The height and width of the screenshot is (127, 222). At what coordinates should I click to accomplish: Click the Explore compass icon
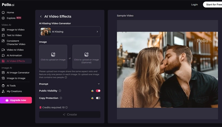coord(3,18)
